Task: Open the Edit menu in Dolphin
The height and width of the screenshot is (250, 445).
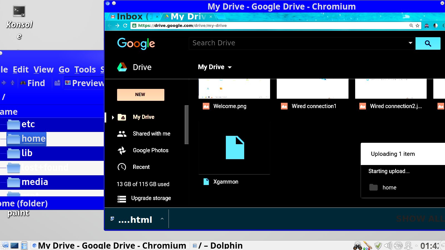Action: pyautogui.click(x=21, y=69)
